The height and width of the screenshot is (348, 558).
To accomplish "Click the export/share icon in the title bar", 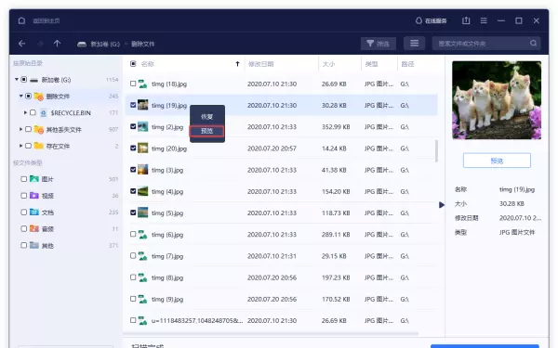I will [466, 20].
